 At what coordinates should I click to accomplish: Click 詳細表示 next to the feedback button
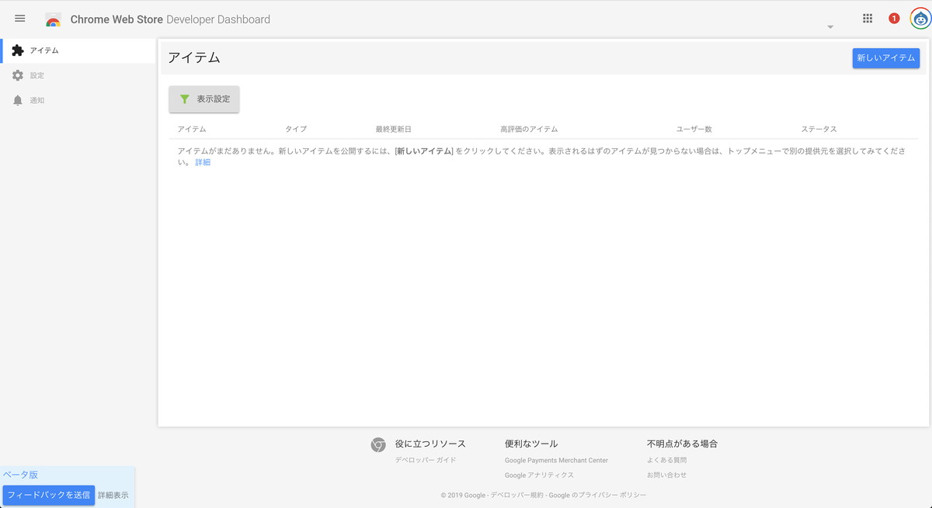click(x=114, y=496)
